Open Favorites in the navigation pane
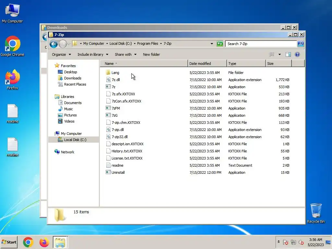This screenshot has height=249, width=332. coord(68,66)
